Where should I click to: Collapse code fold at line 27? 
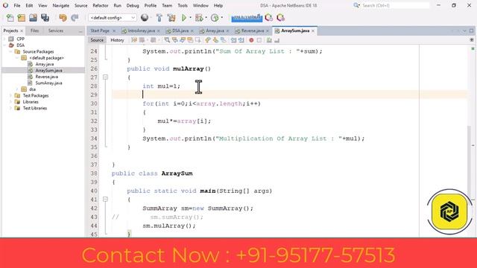pyautogui.click(x=105, y=77)
